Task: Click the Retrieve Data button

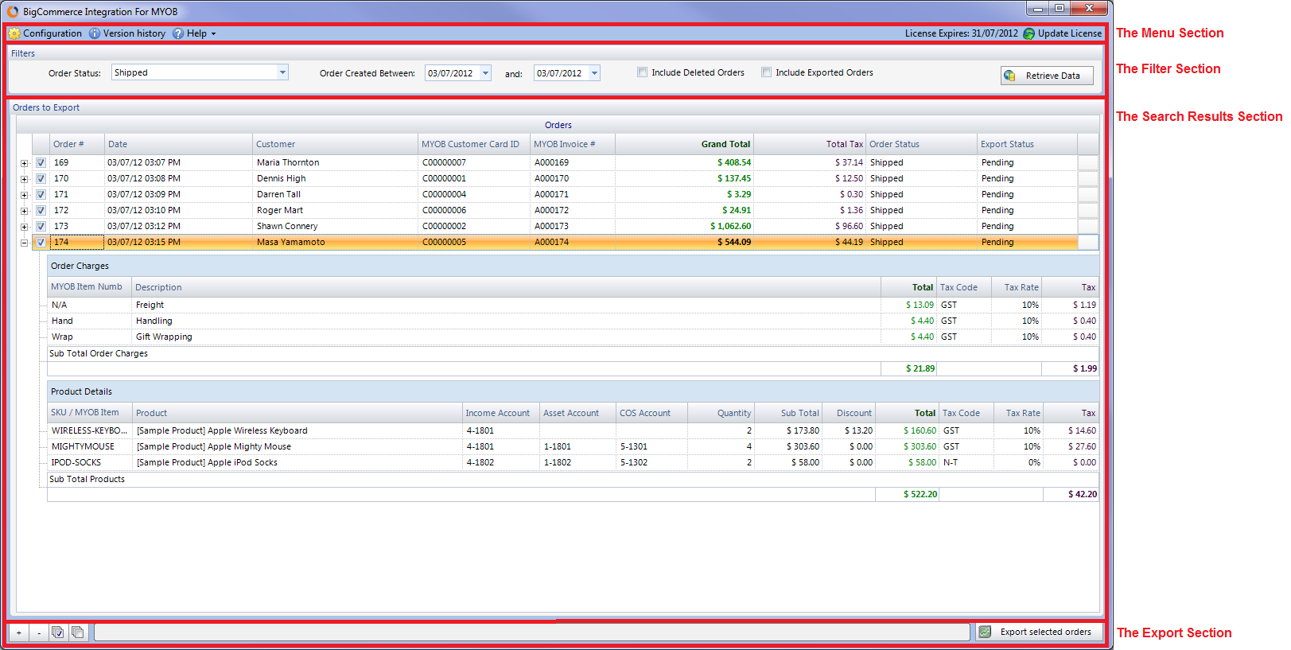Action: point(1047,76)
